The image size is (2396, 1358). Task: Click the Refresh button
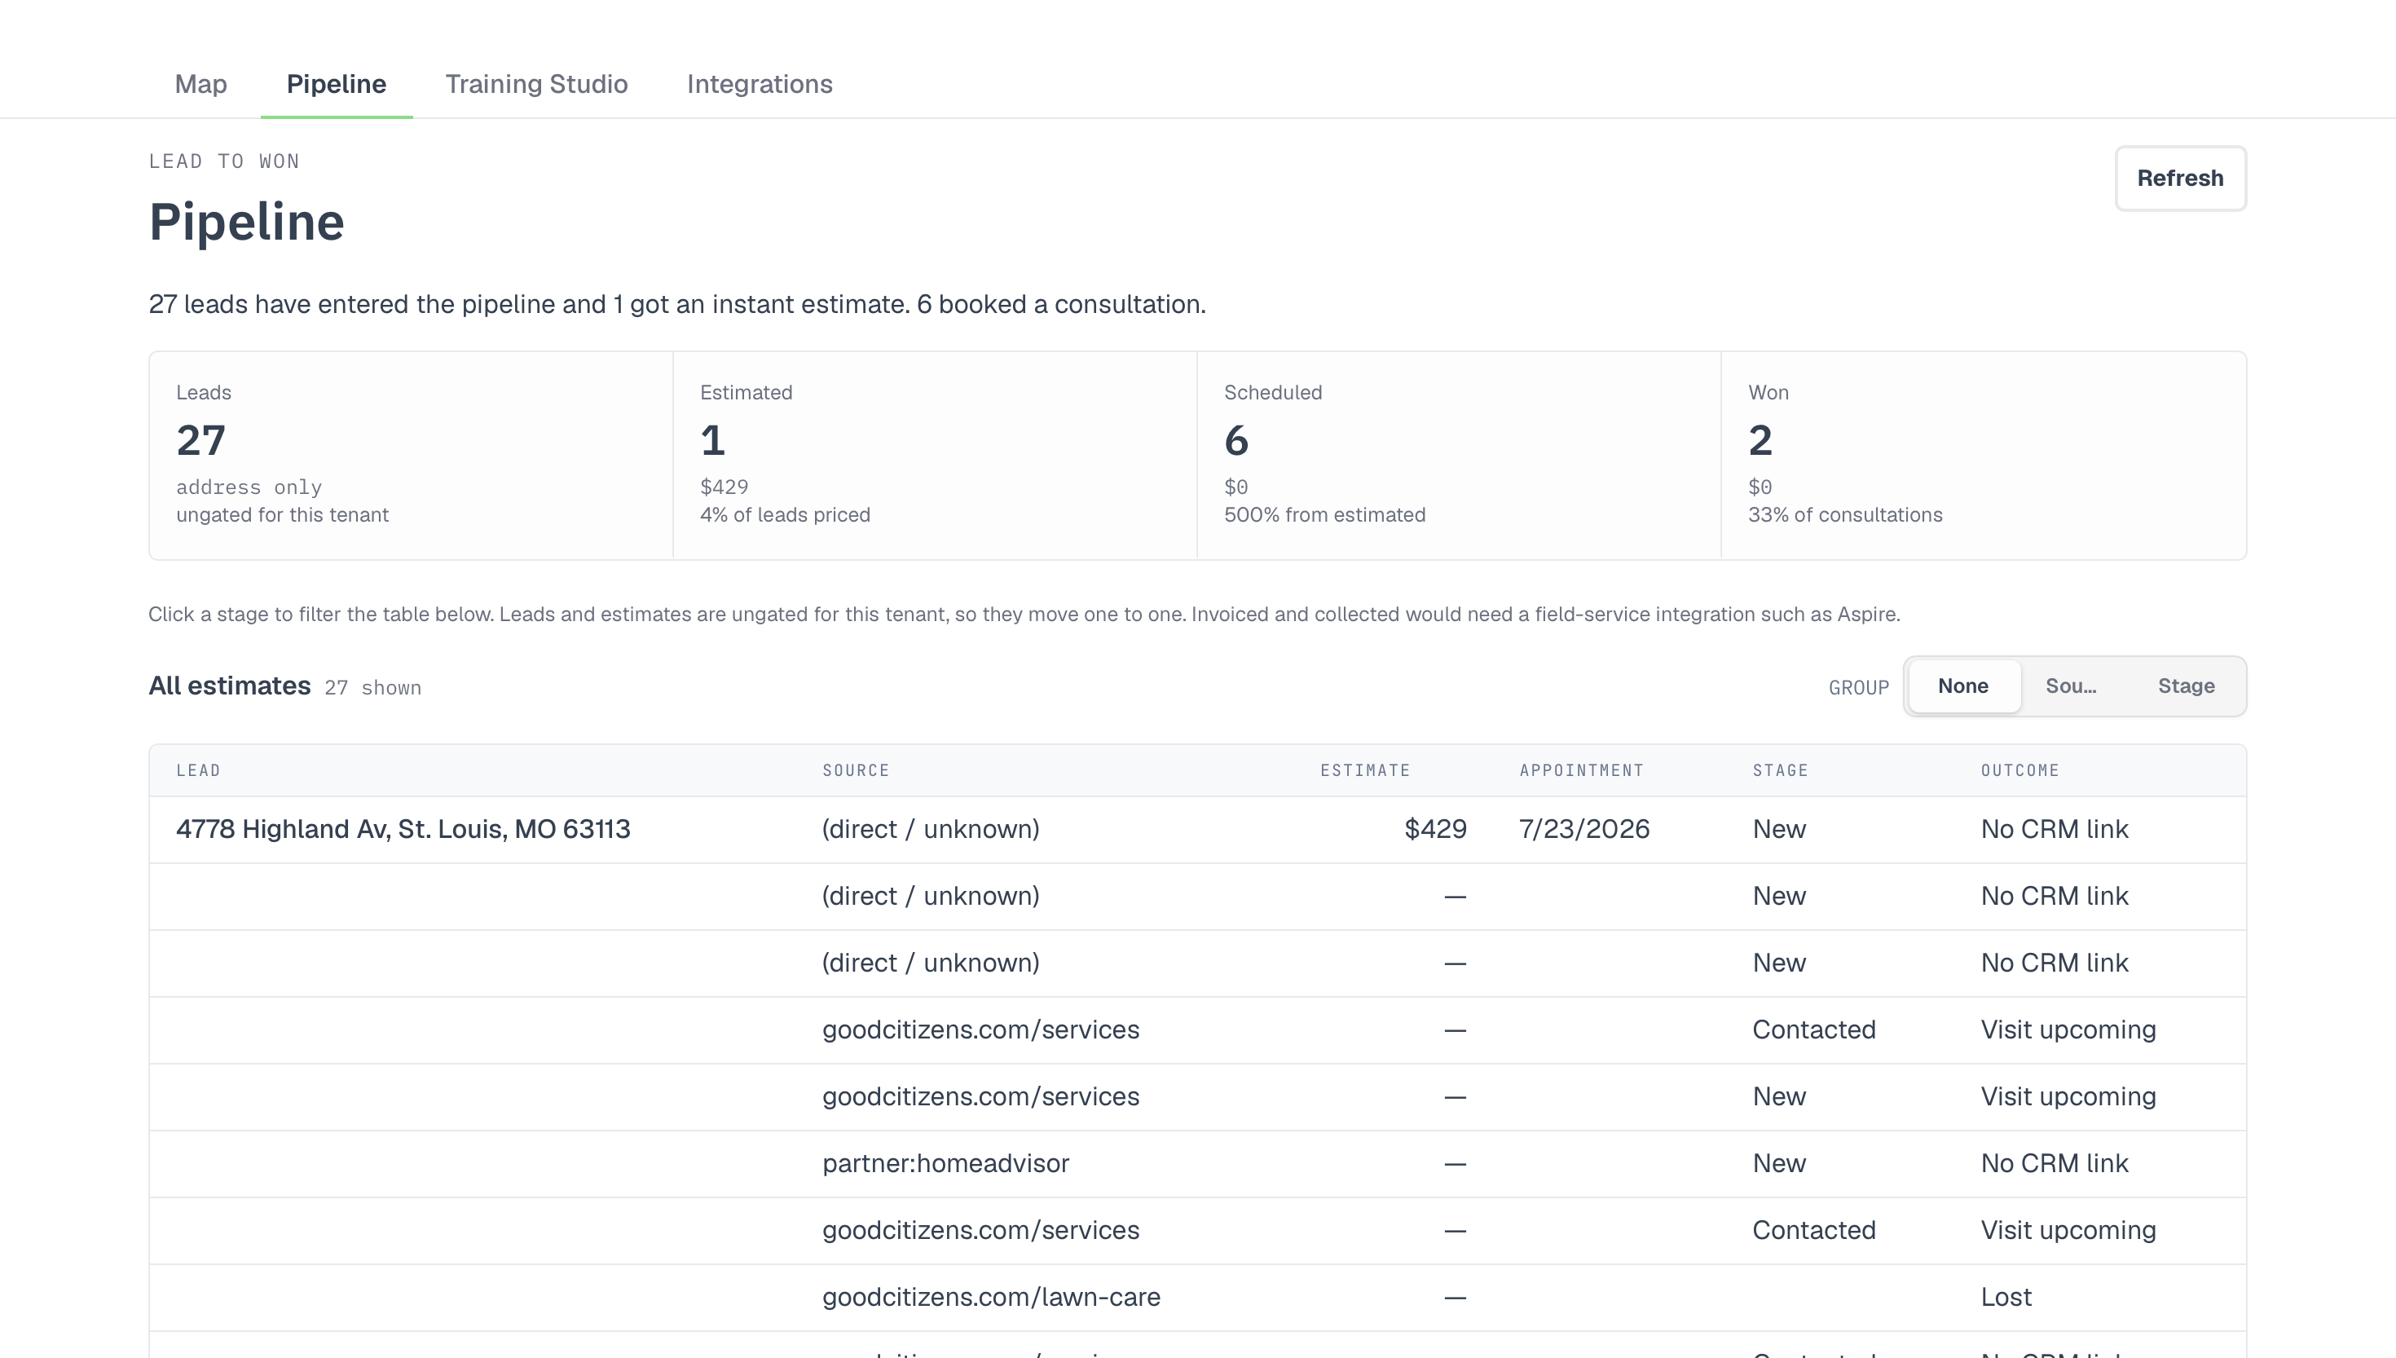point(2180,179)
